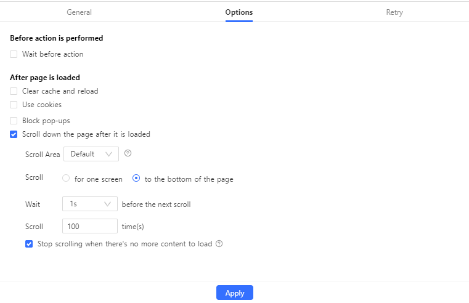This screenshot has width=469, height=303.
Task: Tick the Clear cache and reload checkbox
Action: click(14, 91)
